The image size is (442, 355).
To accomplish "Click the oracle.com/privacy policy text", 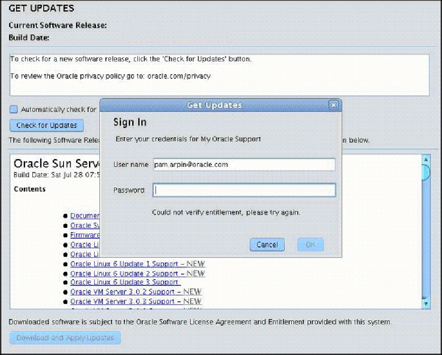I will (x=179, y=76).
